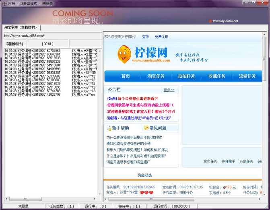Click the [ 00:01 ] countdown cell

tap(48, 44)
